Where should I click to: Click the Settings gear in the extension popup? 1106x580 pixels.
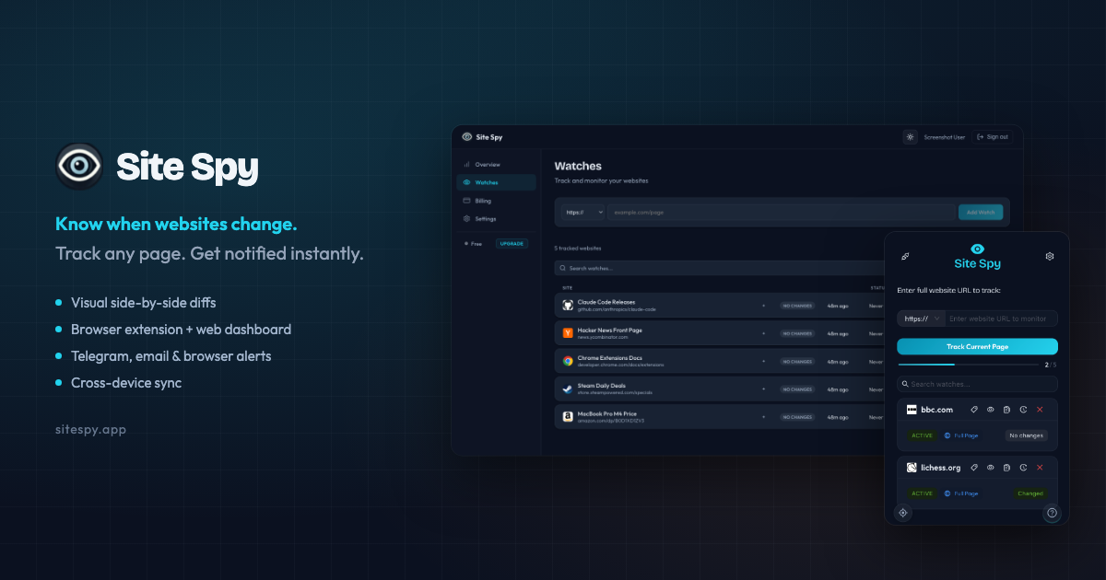tap(1049, 256)
